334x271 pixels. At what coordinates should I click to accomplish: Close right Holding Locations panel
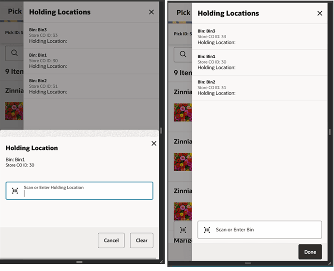pos(320,14)
